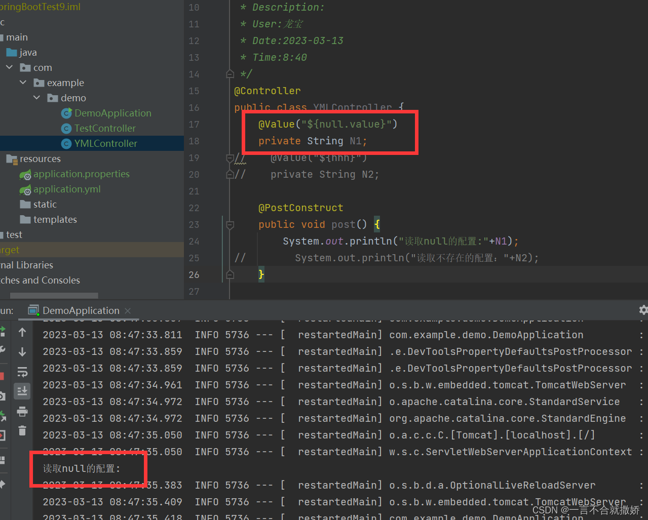This screenshot has height=520, width=648.
Task: Select the templates folder
Action: 55,220
